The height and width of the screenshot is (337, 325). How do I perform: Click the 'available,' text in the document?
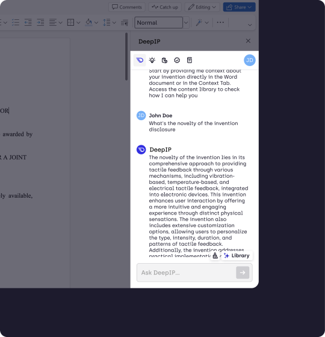pos(20,196)
